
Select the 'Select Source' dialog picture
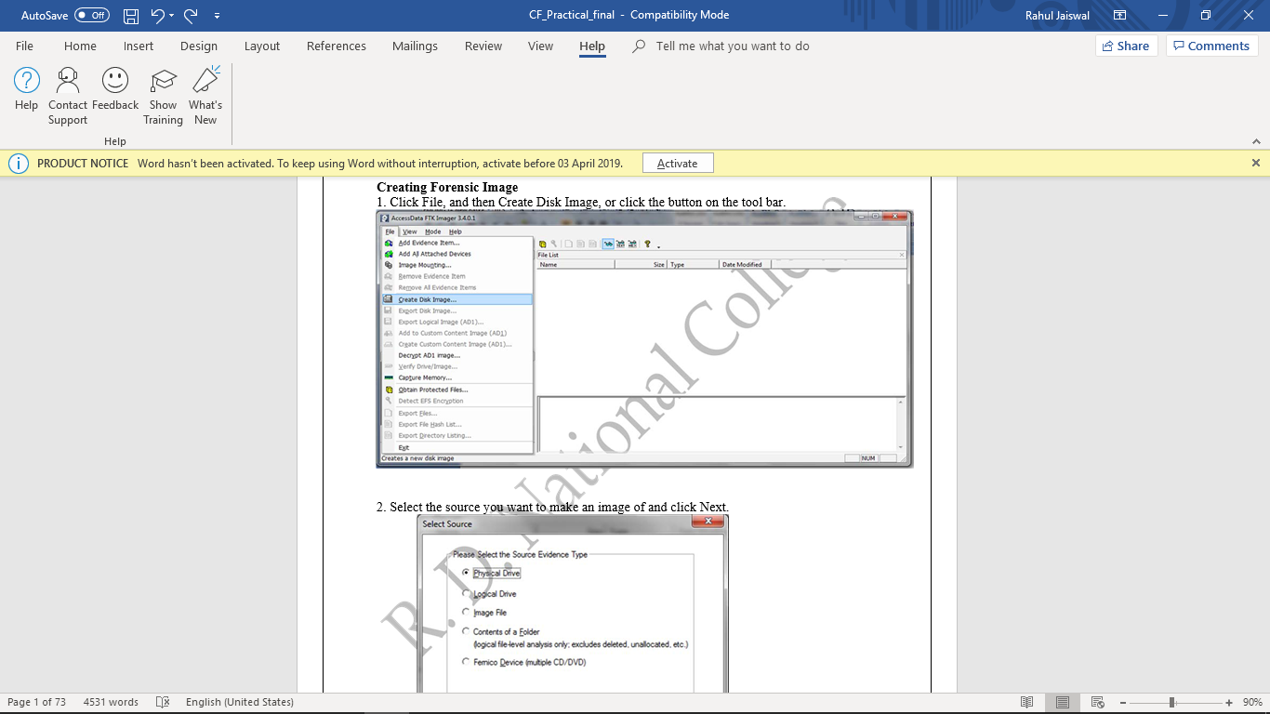[573, 603]
